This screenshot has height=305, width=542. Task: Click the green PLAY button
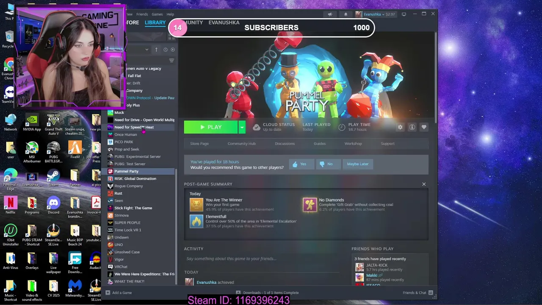[211, 127]
